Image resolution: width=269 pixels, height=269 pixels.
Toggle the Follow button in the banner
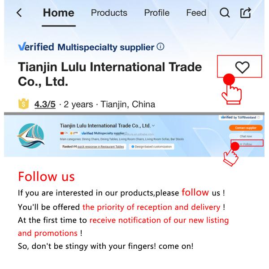coord(247,144)
